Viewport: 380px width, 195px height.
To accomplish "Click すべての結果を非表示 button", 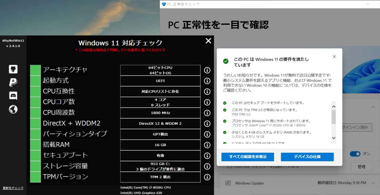I will 248,157.
